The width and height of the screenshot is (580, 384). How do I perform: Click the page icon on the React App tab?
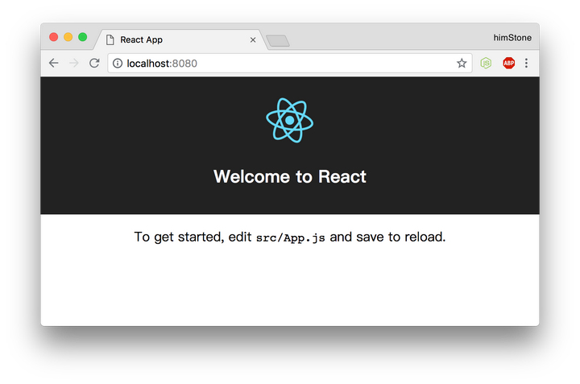click(110, 40)
